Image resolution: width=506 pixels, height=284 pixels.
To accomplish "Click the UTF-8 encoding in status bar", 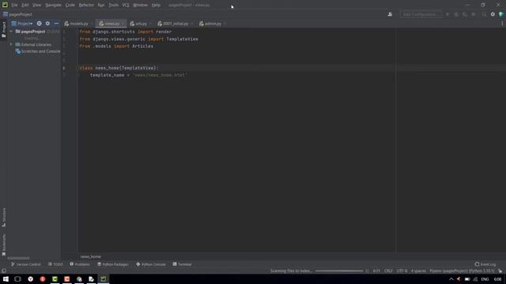I will [402, 271].
